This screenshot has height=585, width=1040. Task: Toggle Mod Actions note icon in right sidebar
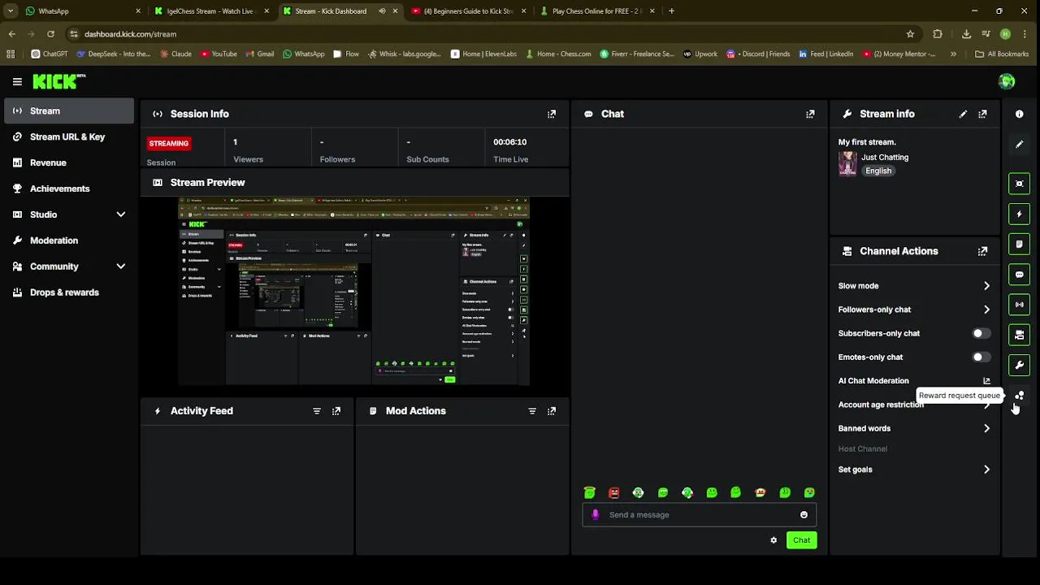pyautogui.click(x=1019, y=244)
